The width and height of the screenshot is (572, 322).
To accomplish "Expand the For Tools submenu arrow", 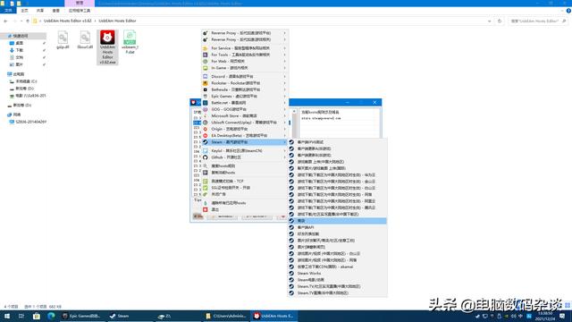I will [285, 55].
